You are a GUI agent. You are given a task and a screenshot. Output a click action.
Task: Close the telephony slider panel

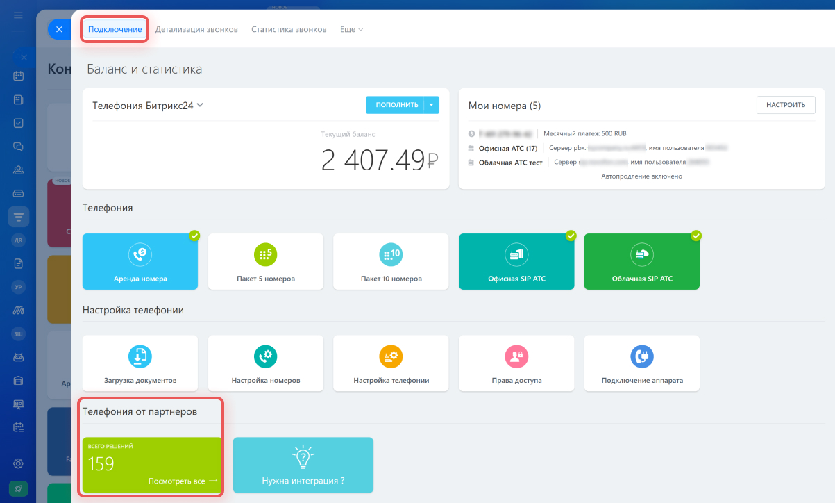59,29
